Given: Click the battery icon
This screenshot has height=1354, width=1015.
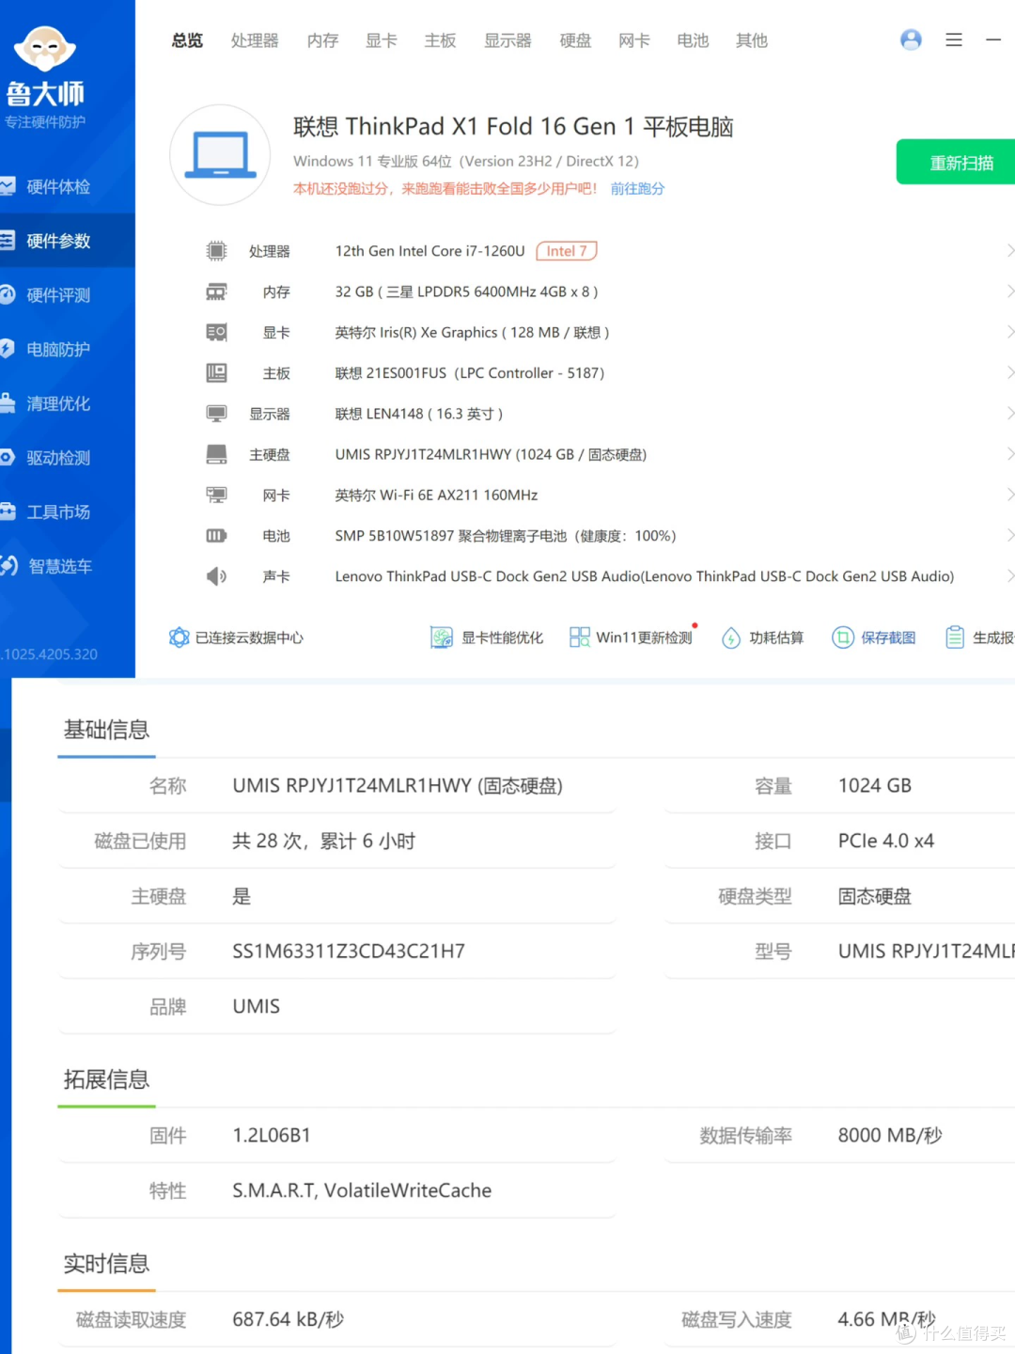Looking at the screenshot, I should coord(217,536).
